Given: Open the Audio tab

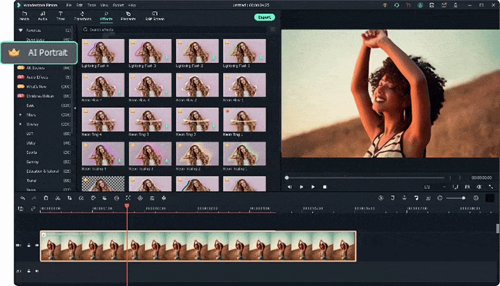Looking at the screenshot, I should 42,16.
